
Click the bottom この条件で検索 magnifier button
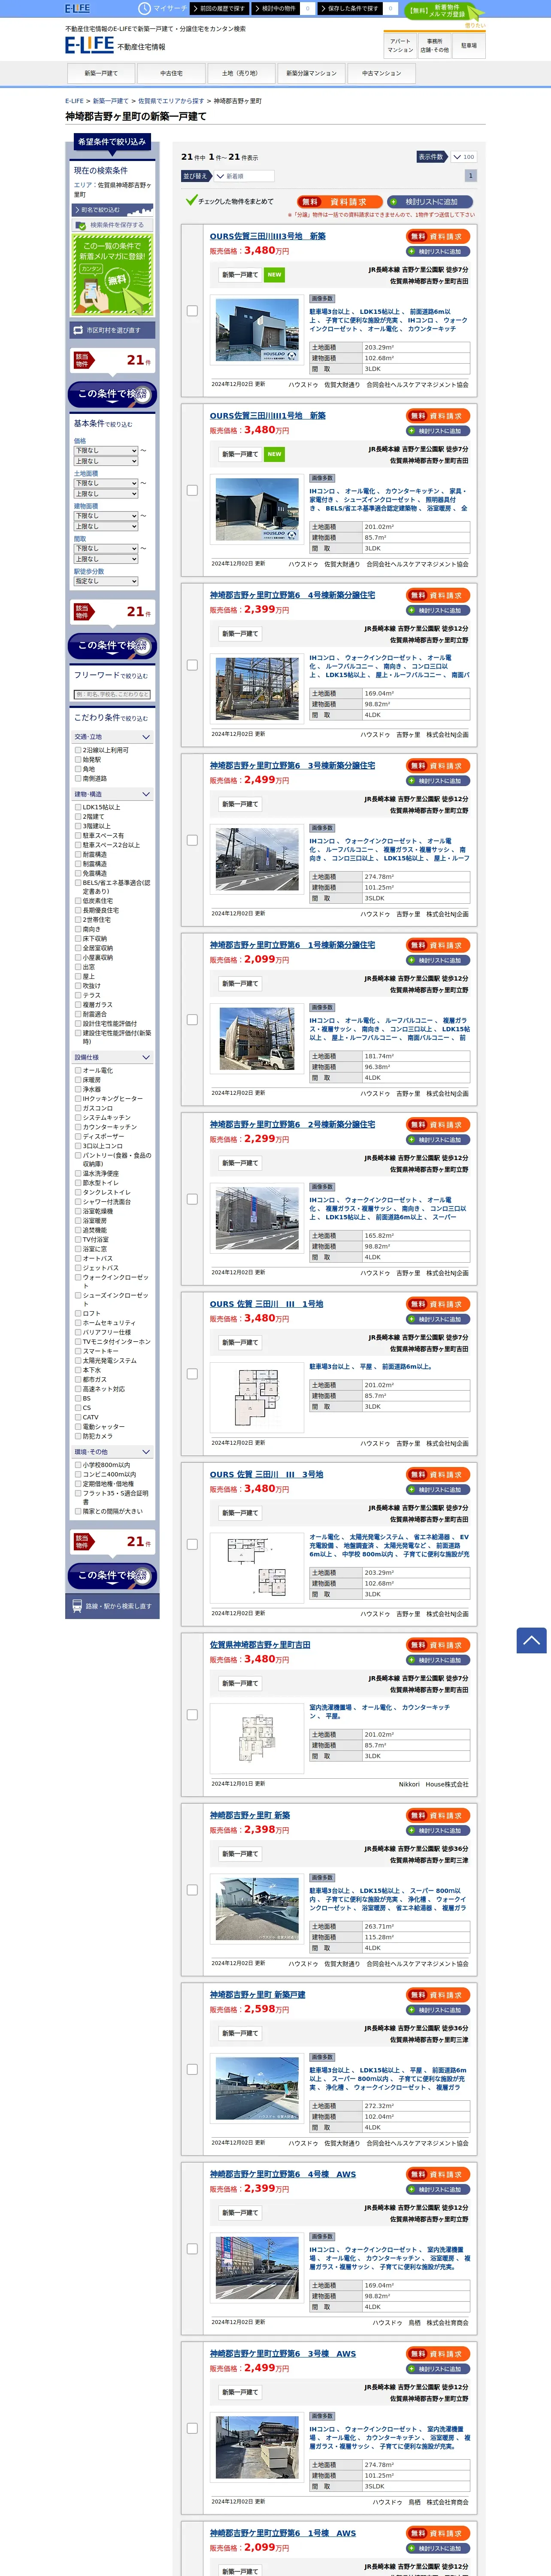coord(112,1576)
